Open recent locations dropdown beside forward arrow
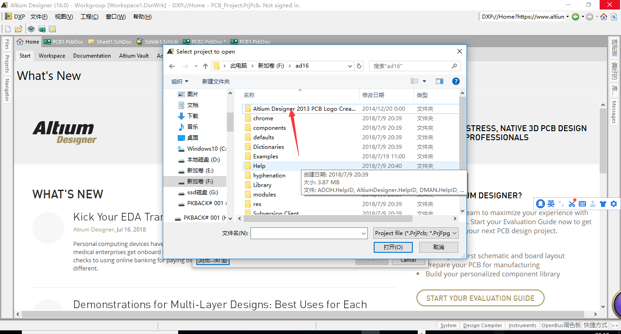The width and height of the screenshot is (621, 334). [x=195, y=66]
